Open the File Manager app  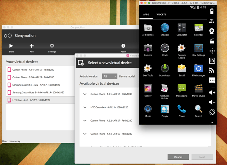[198, 68]
